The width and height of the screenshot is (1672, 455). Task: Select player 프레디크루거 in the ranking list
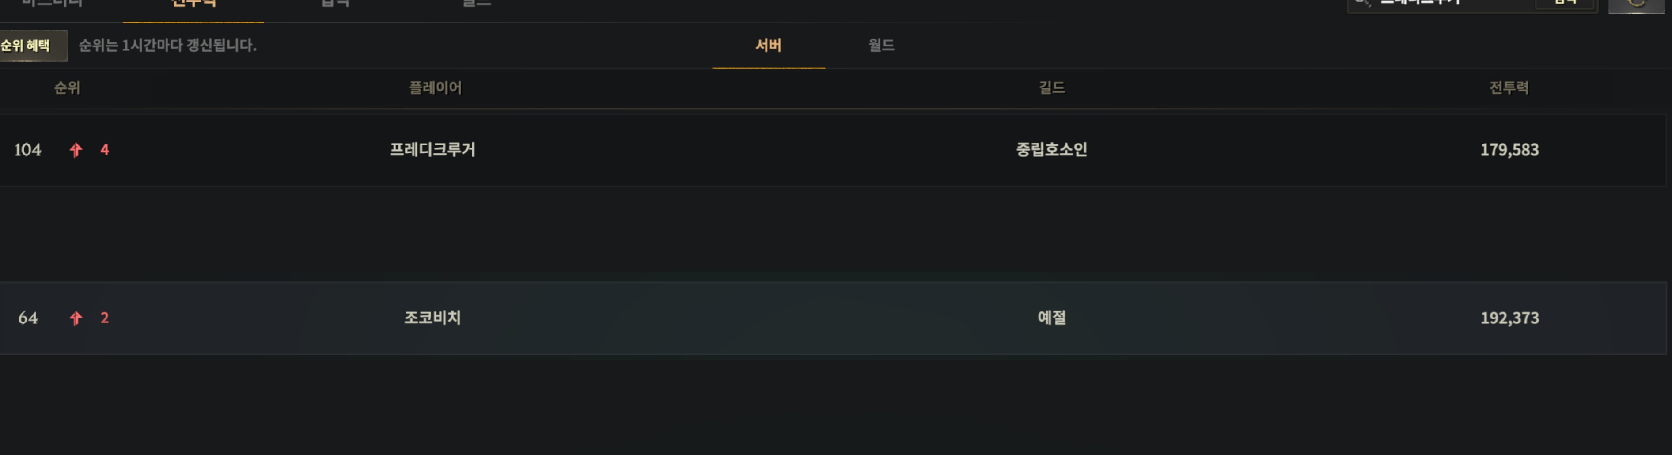click(x=432, y=150)
